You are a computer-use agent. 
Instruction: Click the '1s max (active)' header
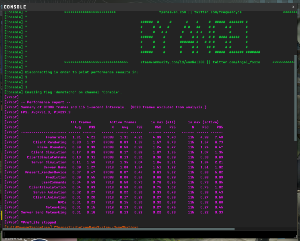[x=203, y=122]
